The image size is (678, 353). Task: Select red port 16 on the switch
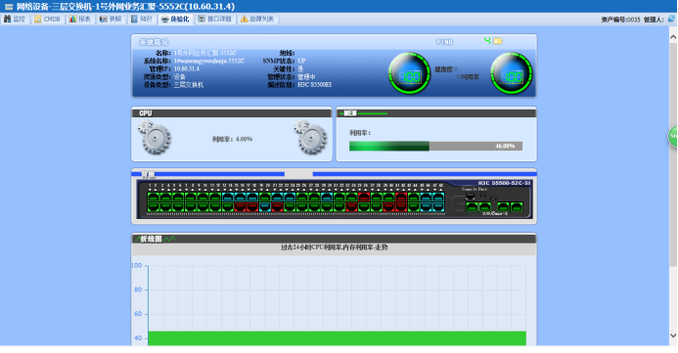tap(240, 206)
